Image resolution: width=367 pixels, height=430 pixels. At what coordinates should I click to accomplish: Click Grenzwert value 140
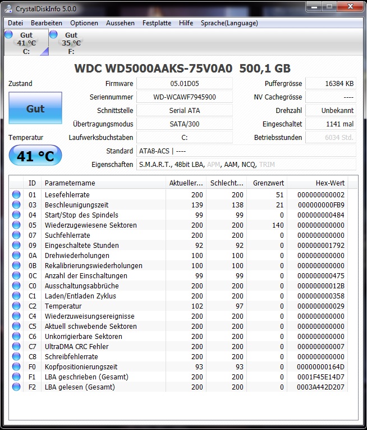click(278, 225)
